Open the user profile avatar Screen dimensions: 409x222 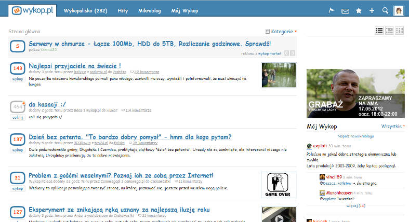click(399, 11)
